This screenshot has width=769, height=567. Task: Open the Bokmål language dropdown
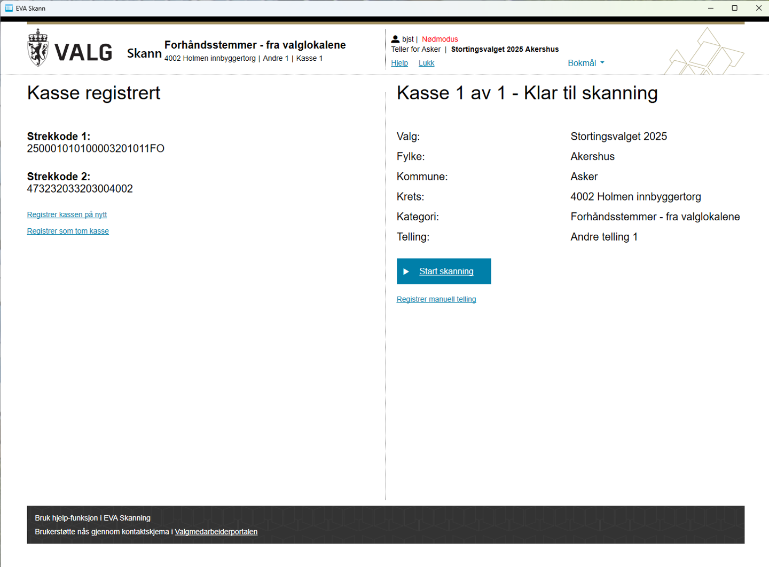[x=586, y=63]
